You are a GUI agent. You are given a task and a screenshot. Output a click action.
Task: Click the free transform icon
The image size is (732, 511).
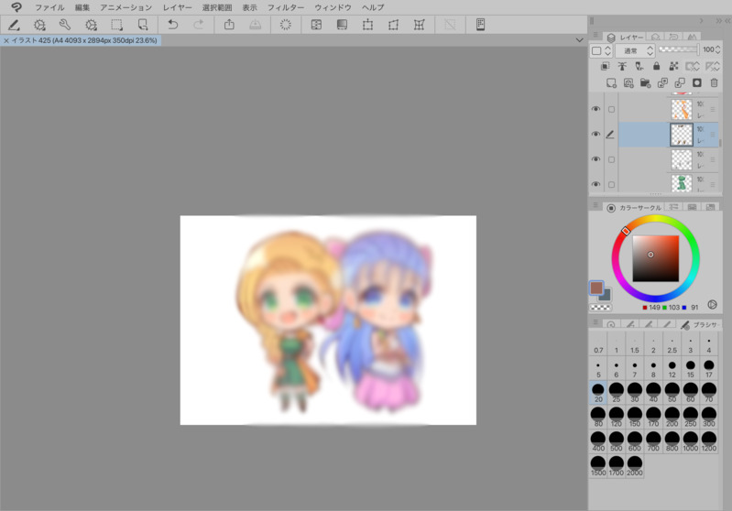(x=394, y=25)
